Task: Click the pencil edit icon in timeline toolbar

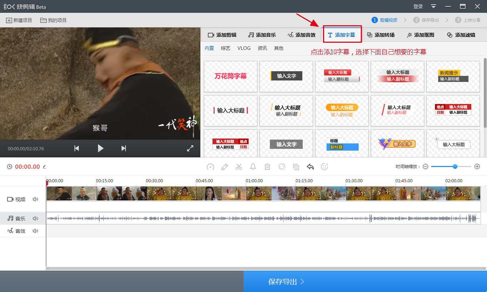Action: [225, 167]
